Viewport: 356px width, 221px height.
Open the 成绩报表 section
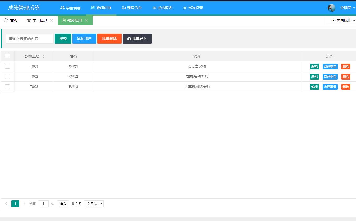pos(162,8)
